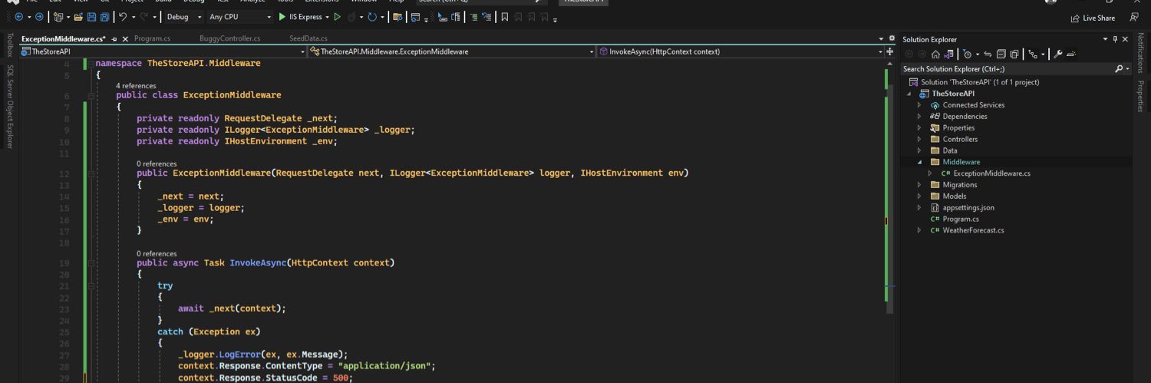Screen dimensions: 1151x383
Task: Start debugging with the IIS Express button
Action: pyautogui.click(x=300, y=17)
